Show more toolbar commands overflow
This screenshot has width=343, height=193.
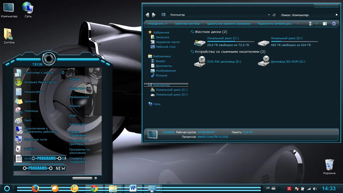[x=298, y=24]
